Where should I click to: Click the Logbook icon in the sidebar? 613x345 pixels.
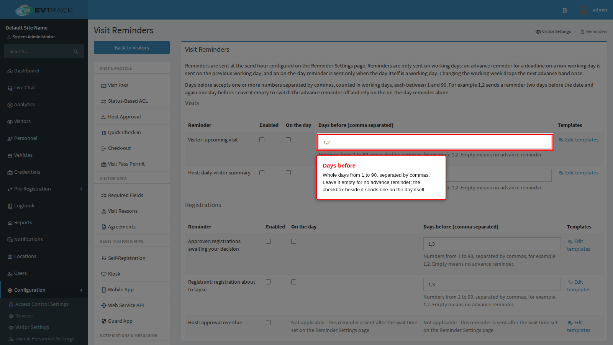(x=10, y=206)
